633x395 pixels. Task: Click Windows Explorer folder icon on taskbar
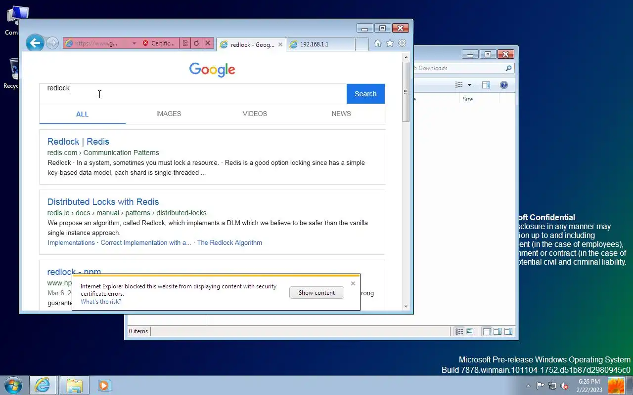(x=74, y=385)
